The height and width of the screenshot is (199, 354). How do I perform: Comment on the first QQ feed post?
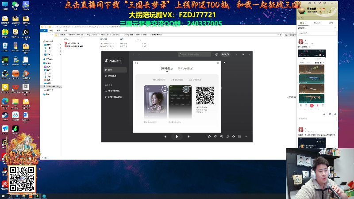[x=330, y=114]
